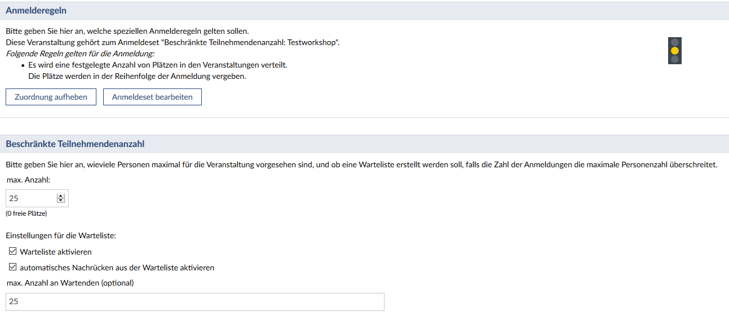Uncheck the Warteliste aktivieren checkbox
Screen dimensions: 729x316
tap(13, 252)
